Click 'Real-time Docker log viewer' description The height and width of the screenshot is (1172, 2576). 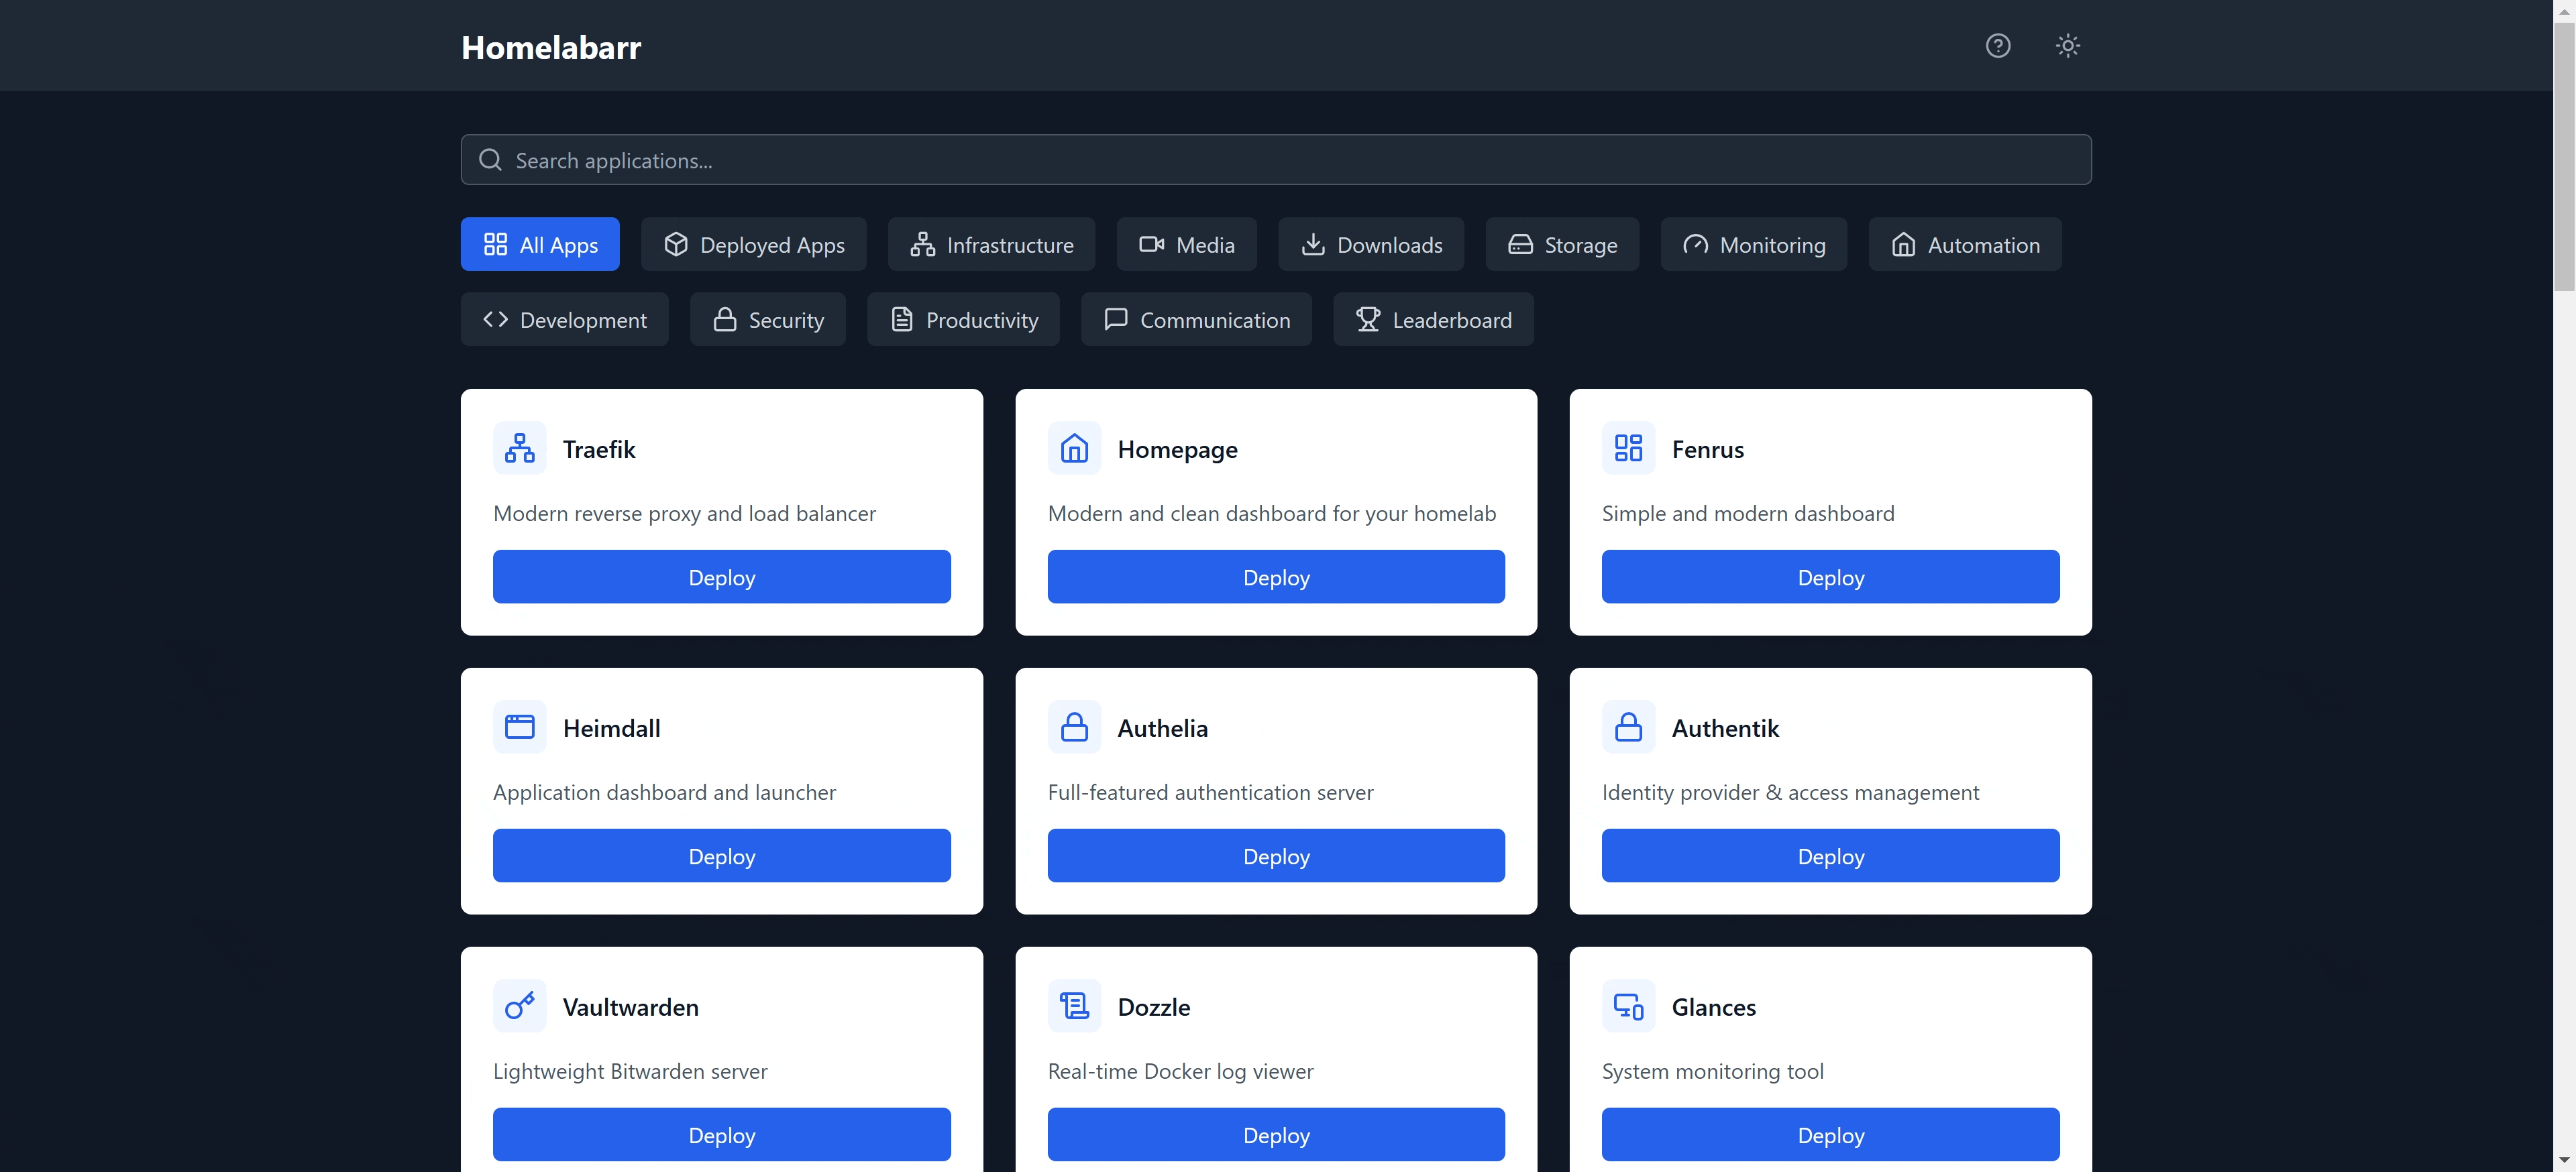point(1180,1071)
